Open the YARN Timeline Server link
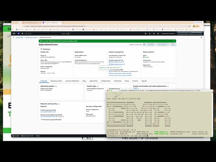This screenshot has width=216, height=162. 117,64
